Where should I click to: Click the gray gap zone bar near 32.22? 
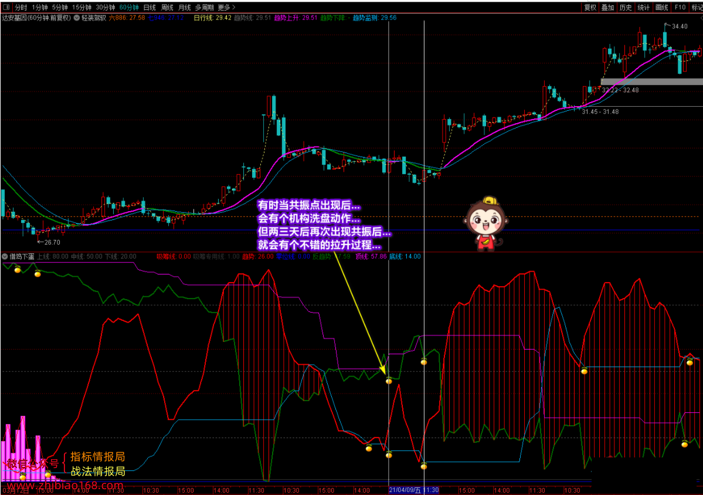point(651,82)
